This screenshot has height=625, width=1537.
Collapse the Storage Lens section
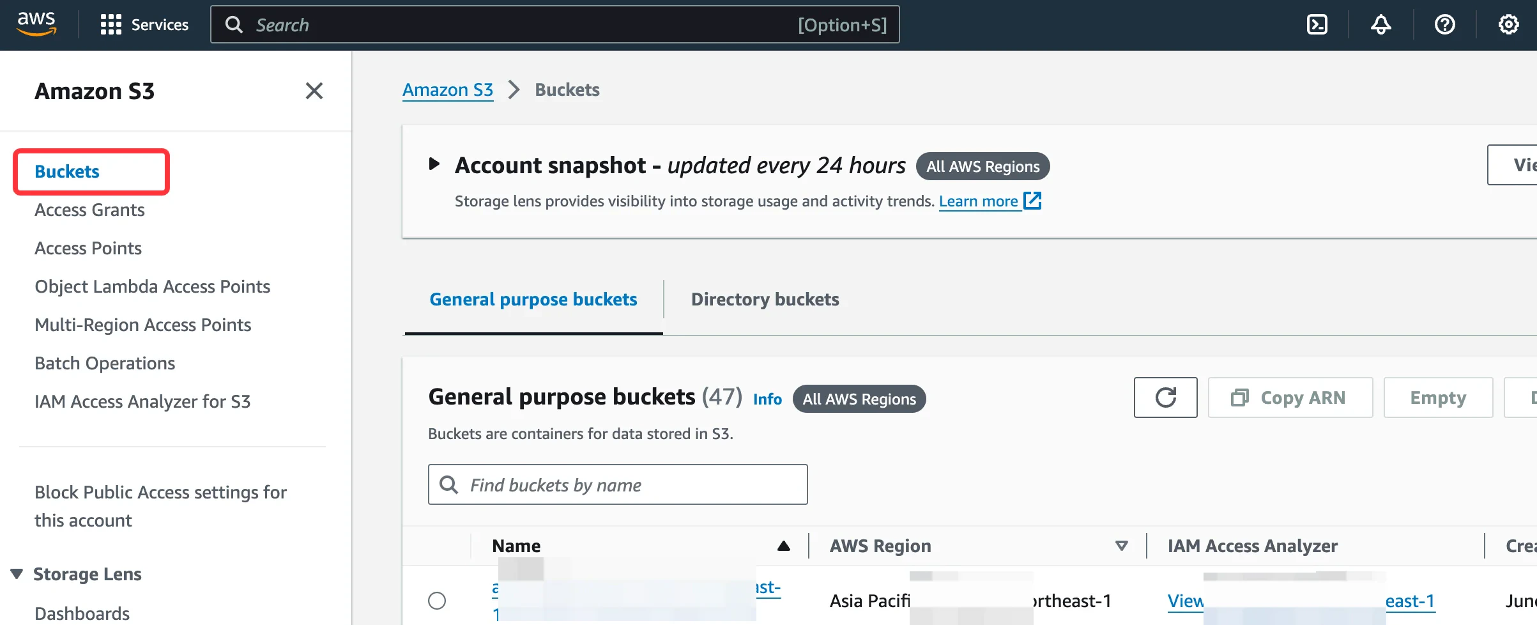17,574
